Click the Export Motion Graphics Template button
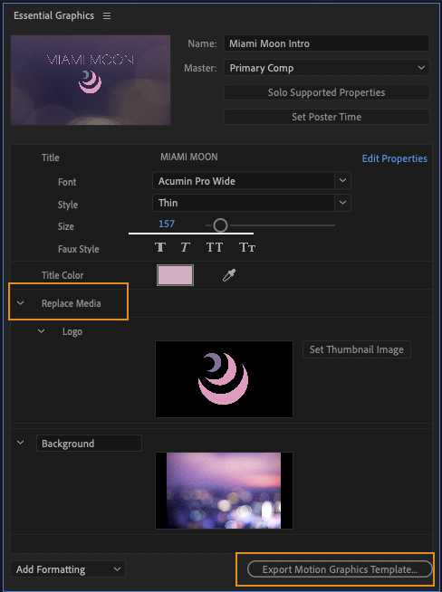The height and width of the screenshot is (592, 442). click(340, 569)
